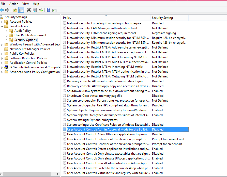Click the Export List toolbar icon
Screen dimensions: 227x177
coord(40,10)
